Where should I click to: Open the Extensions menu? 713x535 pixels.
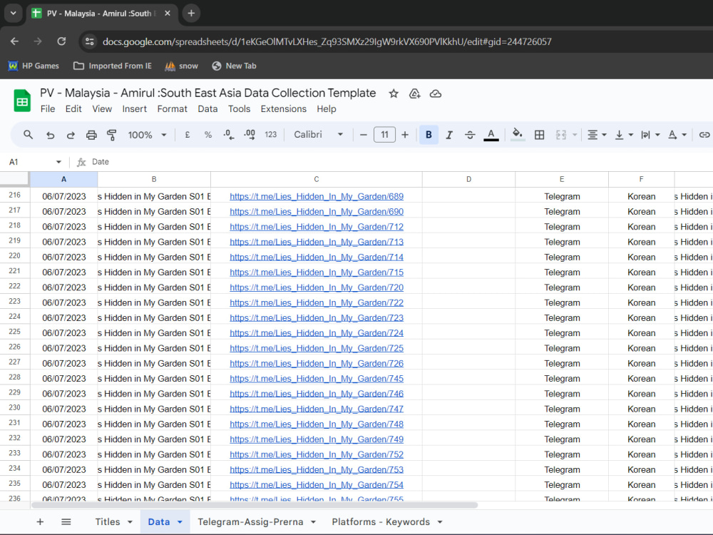[x=283, y=108]
